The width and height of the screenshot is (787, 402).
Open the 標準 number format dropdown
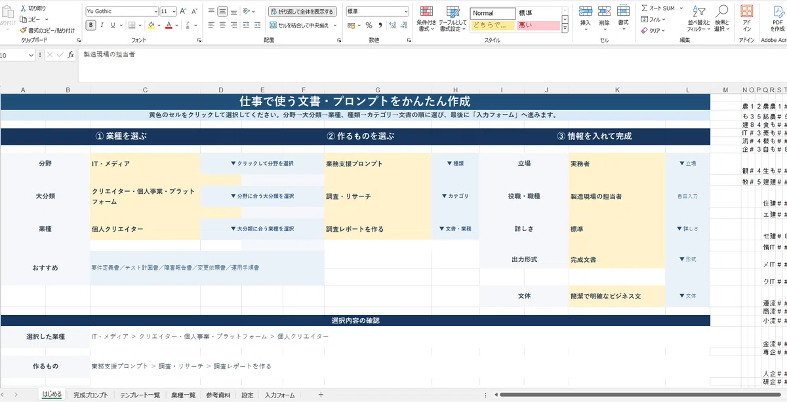coord(406,11)
